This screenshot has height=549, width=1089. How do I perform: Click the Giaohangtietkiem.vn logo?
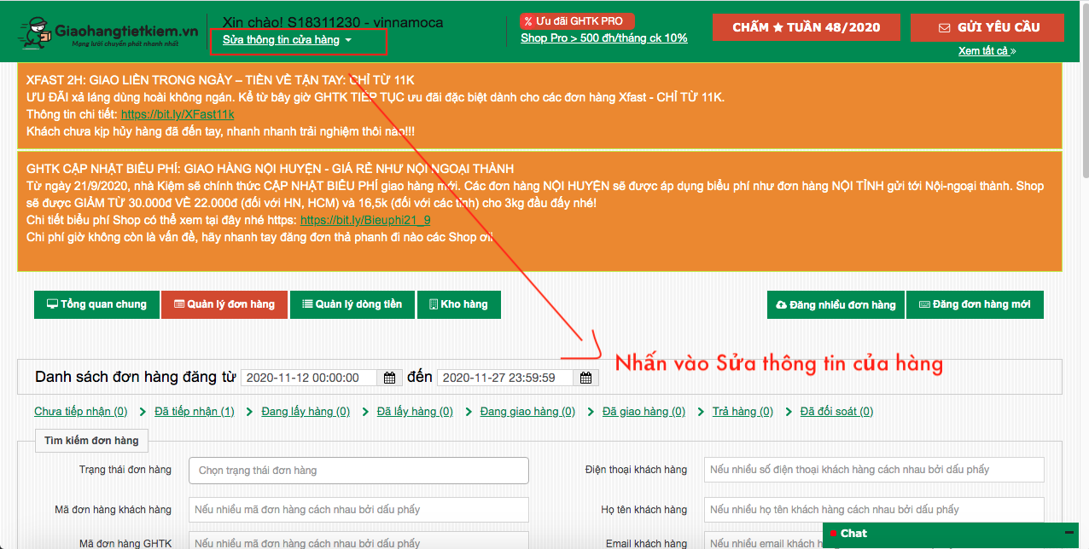click(x=110, y=33)
